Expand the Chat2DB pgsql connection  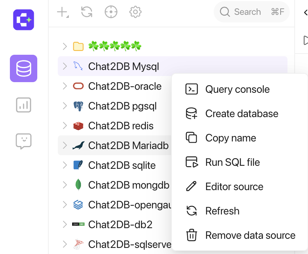(x=65, y=106)
